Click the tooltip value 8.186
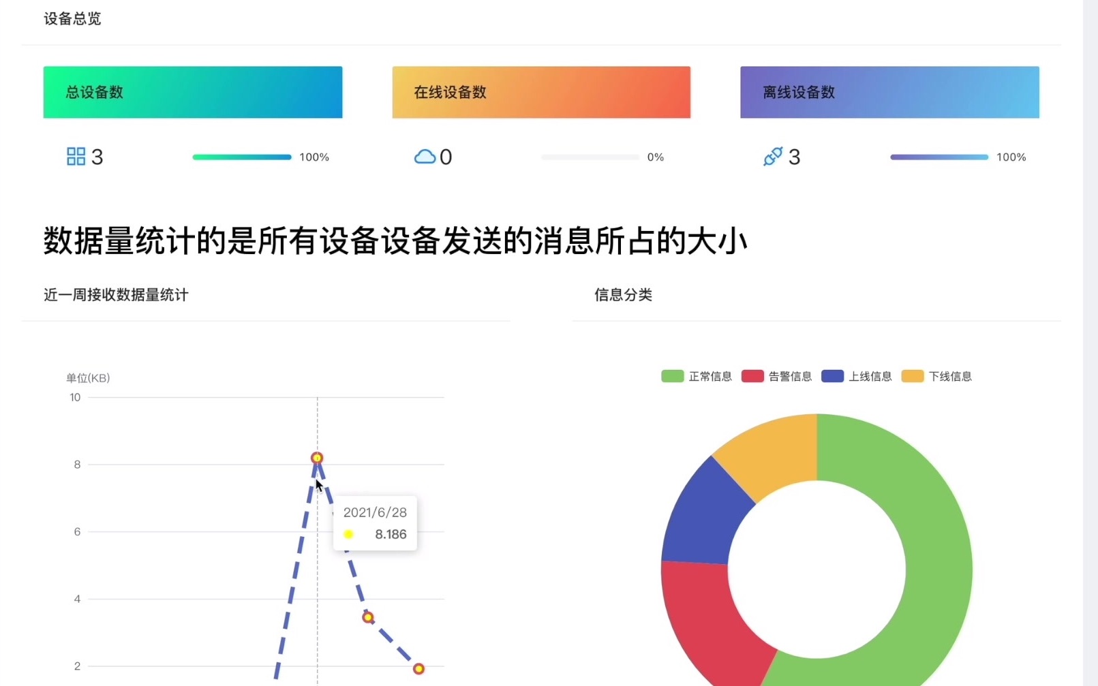The width and height of the screenshot is (1098, 686). [391, 535]
